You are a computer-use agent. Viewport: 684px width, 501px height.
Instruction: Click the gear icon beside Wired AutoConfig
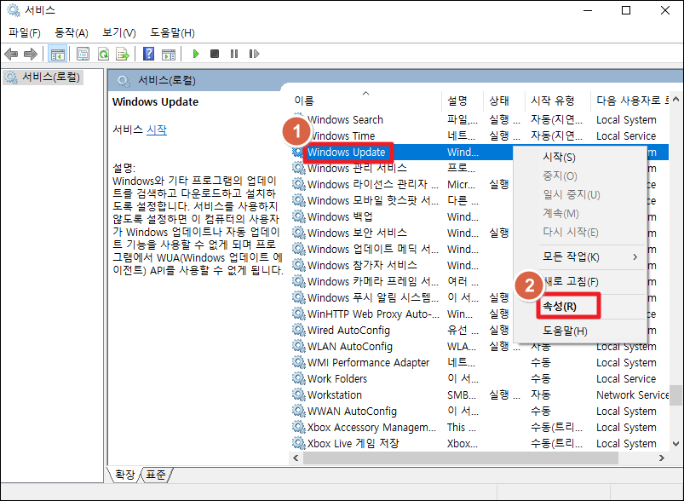tap(299, 330)
